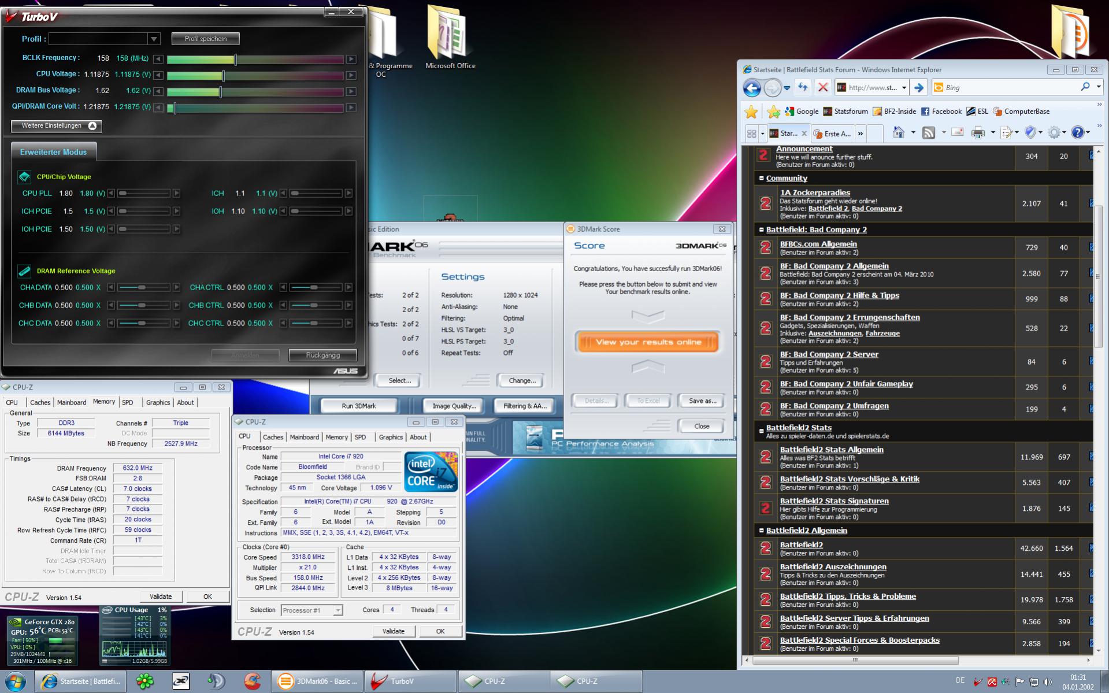
Task: Go back in Internet Explorer
Action: point(752,88)
